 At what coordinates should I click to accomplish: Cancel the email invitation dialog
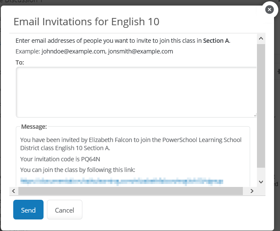[x=64, y=210]
